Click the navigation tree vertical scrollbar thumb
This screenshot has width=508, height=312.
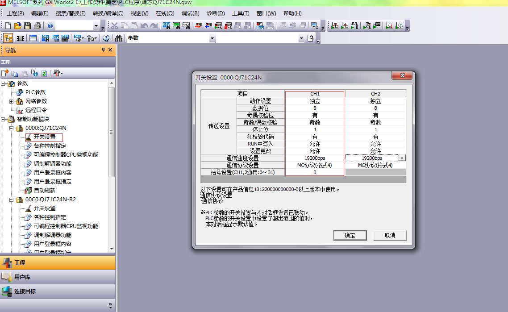pos(112,132)
